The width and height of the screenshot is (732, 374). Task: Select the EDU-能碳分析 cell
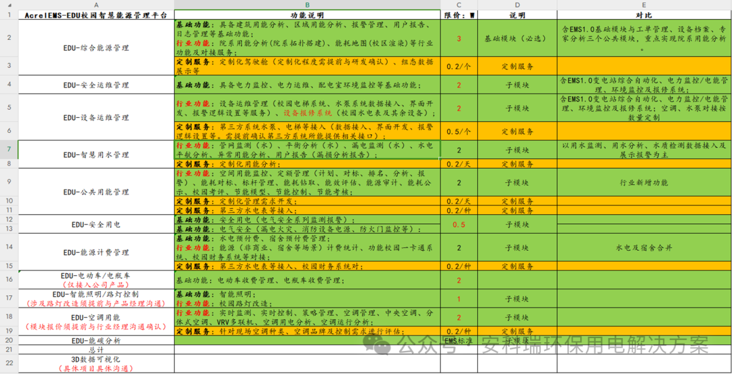[x=96, y=340]
